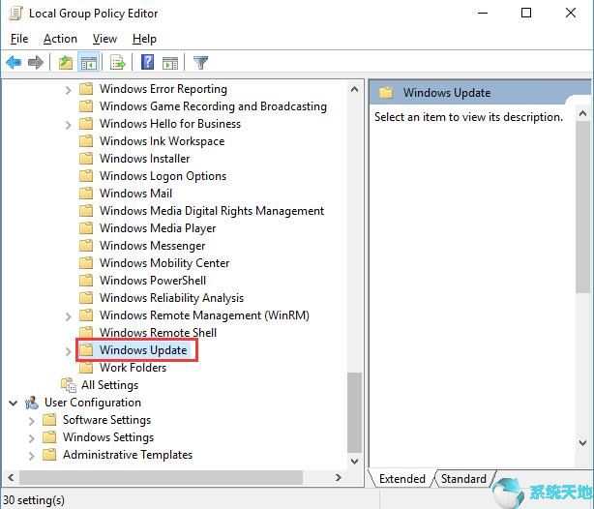Select the User Configuration tree item
This screenshot has height=509, width=594.
point(93,403)
